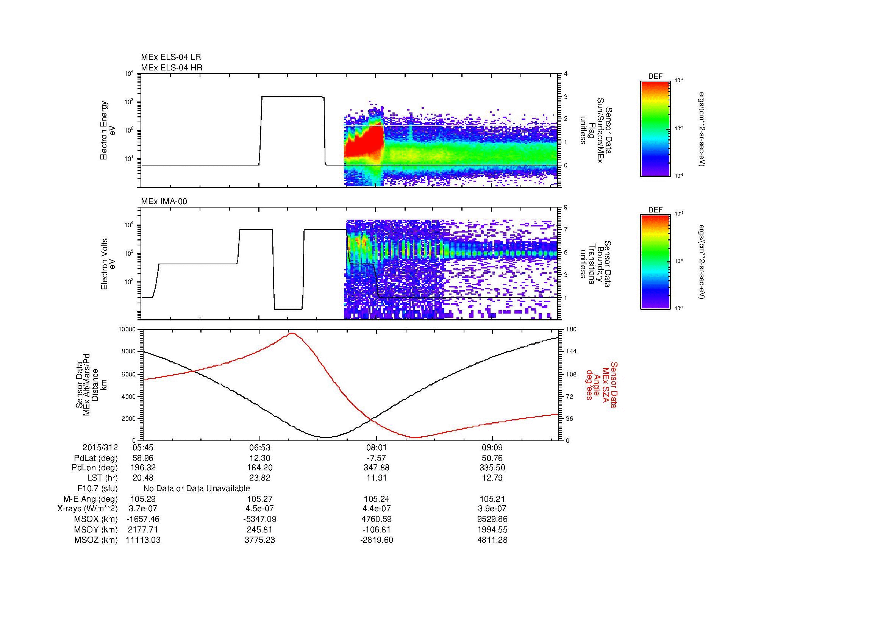
Task: Click the 'Electron Energy eV' axis label
Action: pyautogui.click(x=108, y=130)
